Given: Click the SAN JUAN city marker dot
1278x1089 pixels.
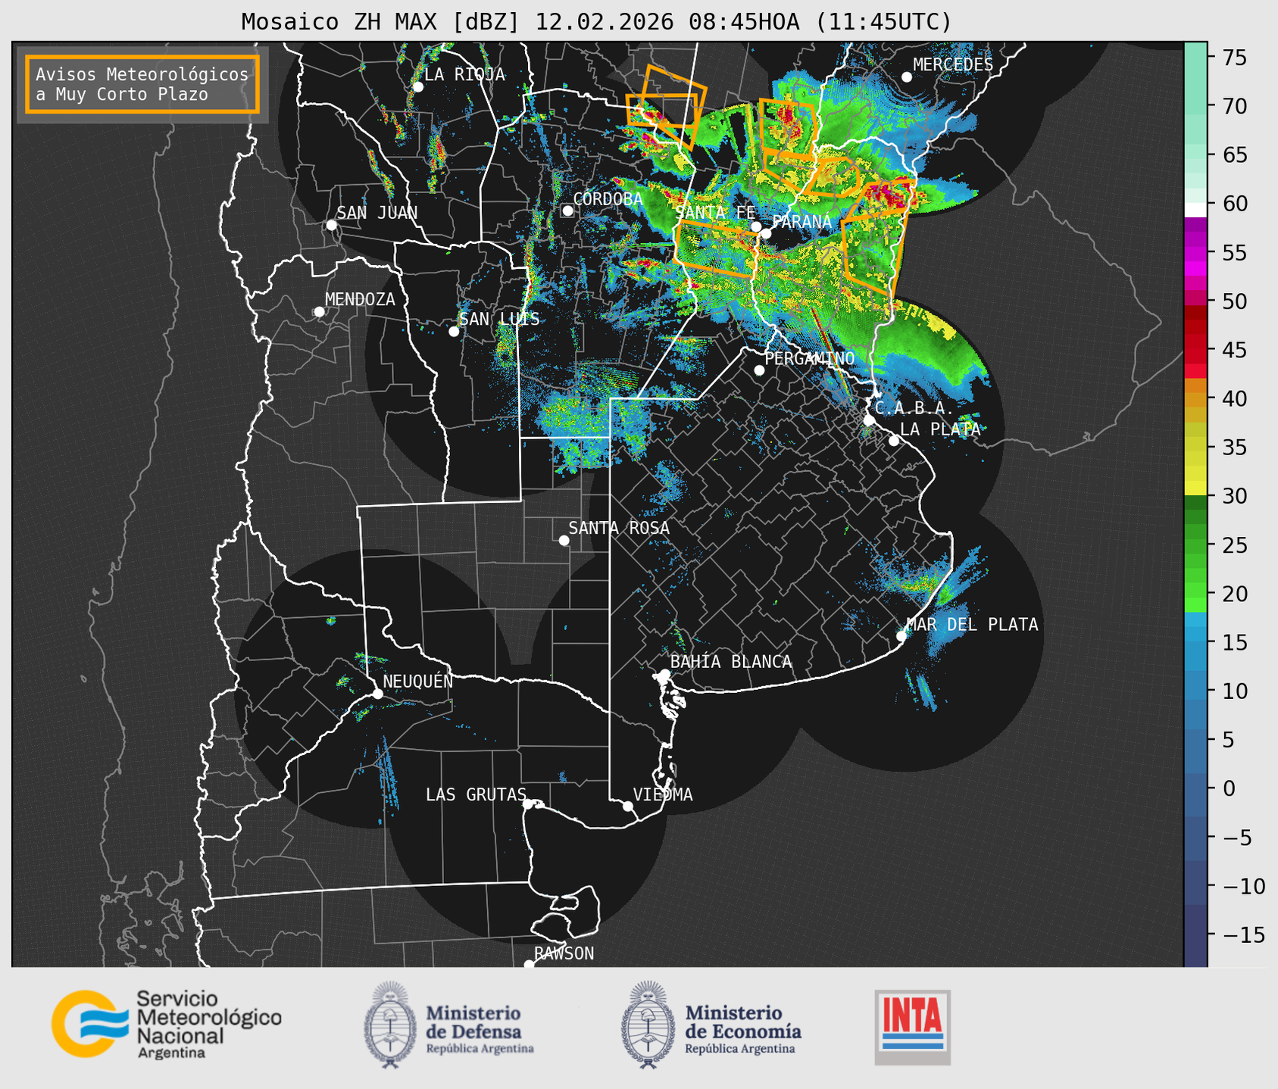Looking at the screenshot, I should (x=331, y=225).
